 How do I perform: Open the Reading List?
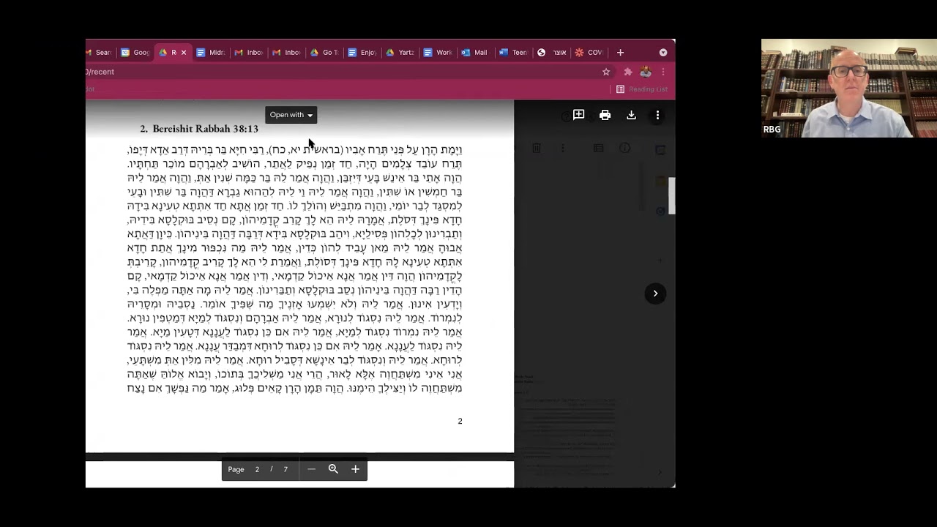642,89
